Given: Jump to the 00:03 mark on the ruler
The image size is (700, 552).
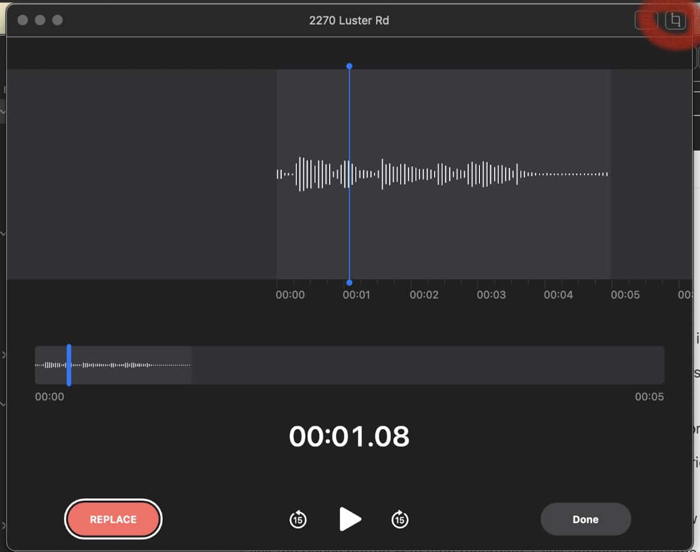Looking at the screenshot, I should coord(491,295).
